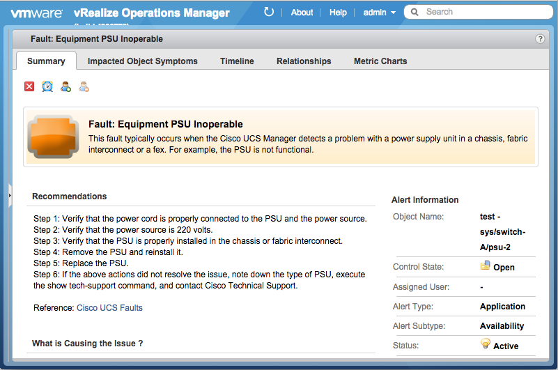Click the Step 3 properly installed line
The width and height of the screenshot is (558, 370).
[188, 241]
